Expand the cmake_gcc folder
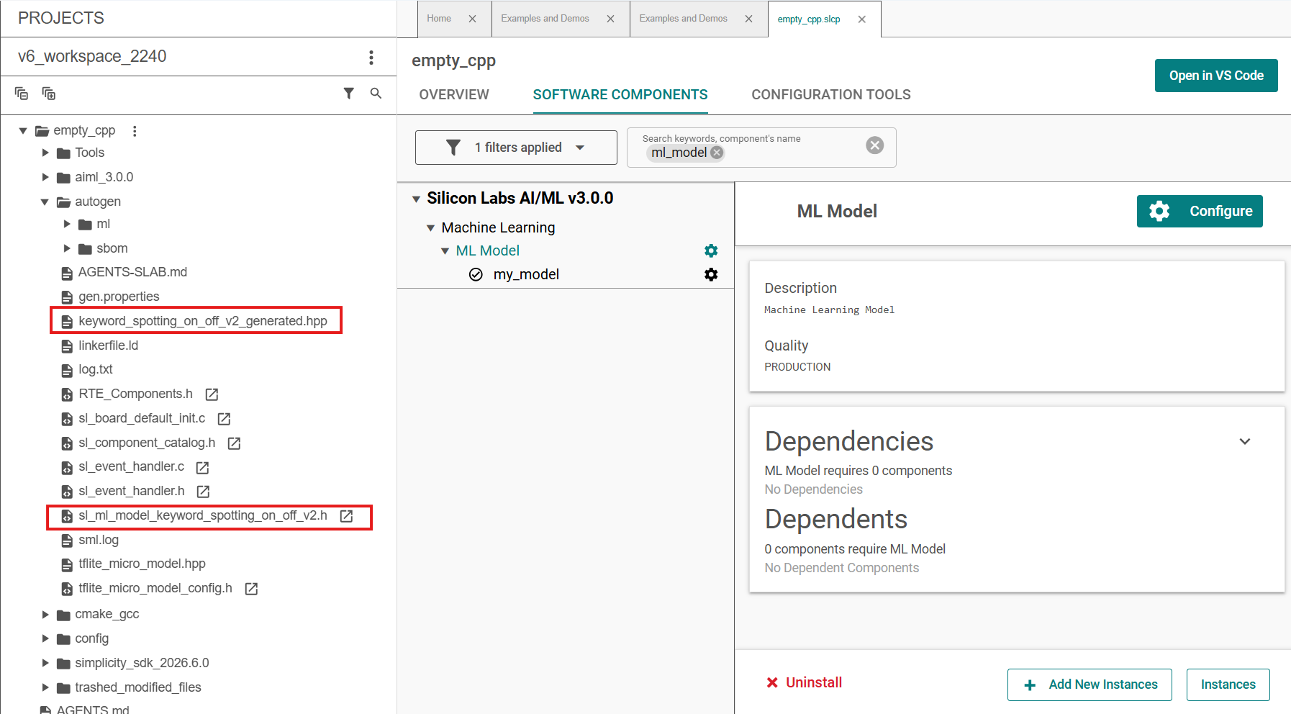The width and height of the screenshot is (1291, 714). 45,615
